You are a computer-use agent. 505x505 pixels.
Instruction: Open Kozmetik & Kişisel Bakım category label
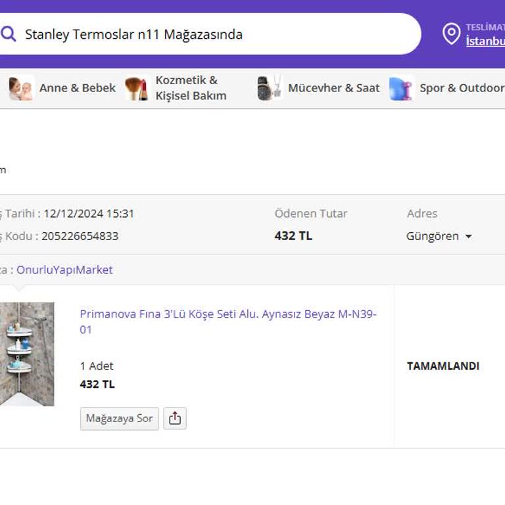[x=191, y=88]
